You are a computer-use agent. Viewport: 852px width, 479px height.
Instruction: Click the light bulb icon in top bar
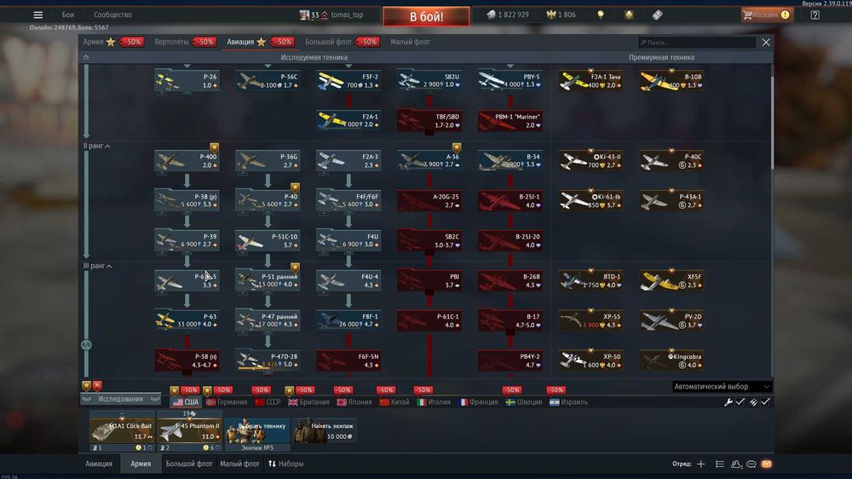pyautogui.click(x=601, y=14)
